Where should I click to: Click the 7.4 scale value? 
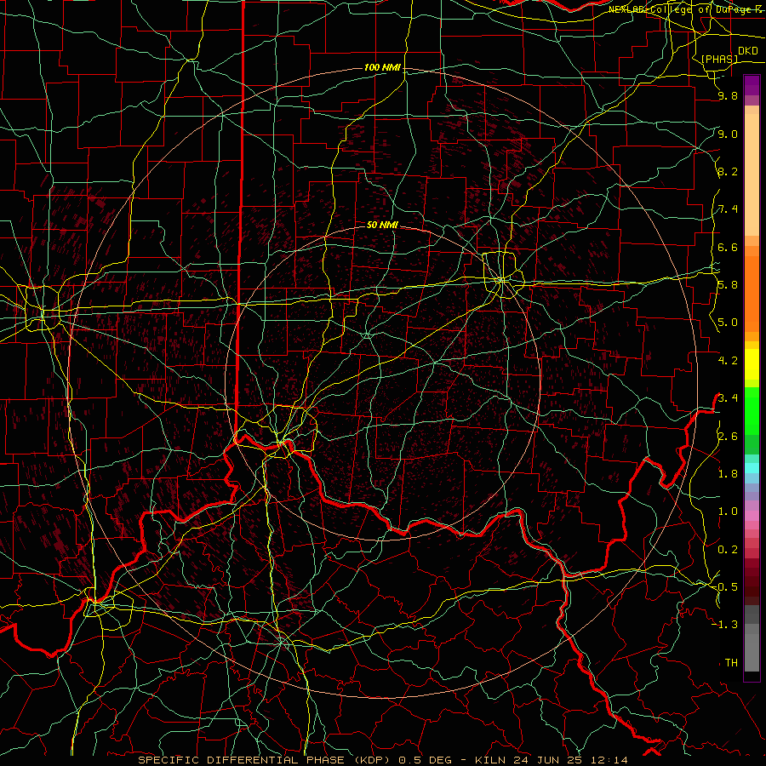728,209
